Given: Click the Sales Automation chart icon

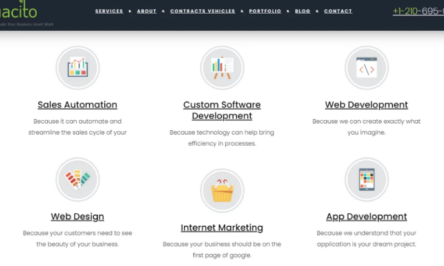Looking at the screenshot, I should (78, 68).
